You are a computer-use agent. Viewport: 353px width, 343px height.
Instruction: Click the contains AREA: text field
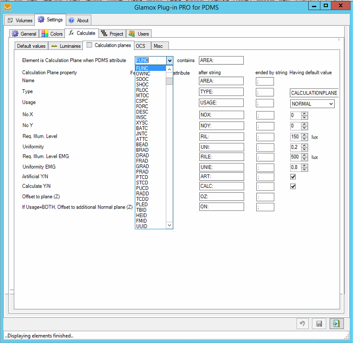point(221,61)
